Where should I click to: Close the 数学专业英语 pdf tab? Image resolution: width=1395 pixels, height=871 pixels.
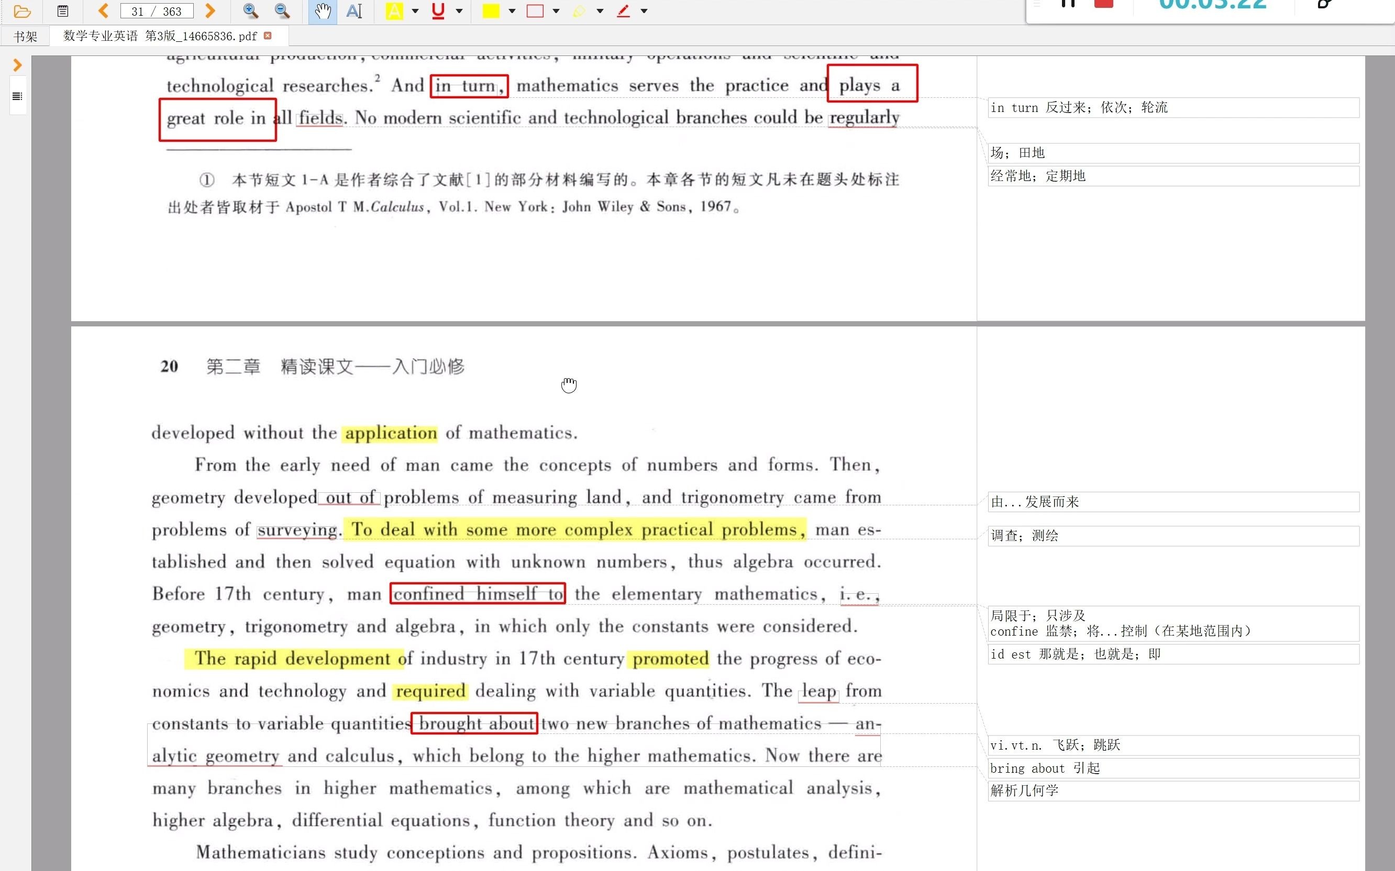coord(268,36)
